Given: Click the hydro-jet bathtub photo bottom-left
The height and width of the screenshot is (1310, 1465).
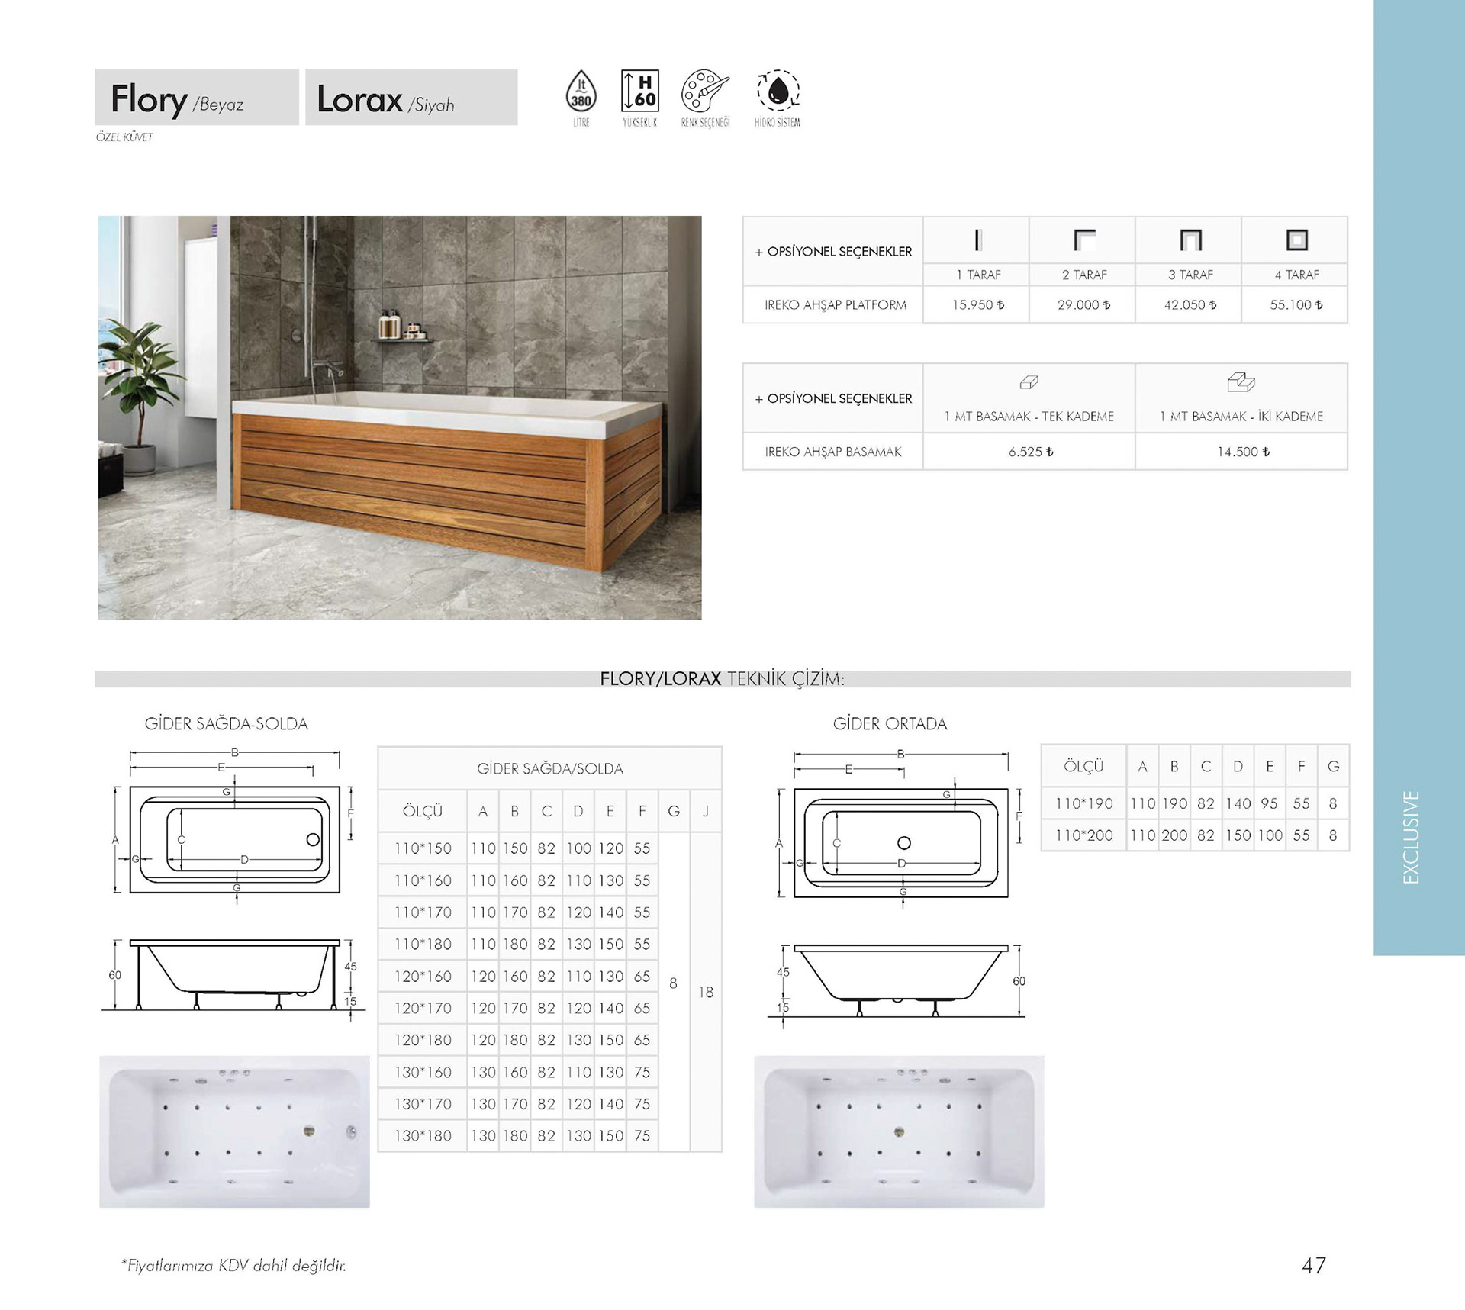Looking at the screenshot, I should [x=234, y=1131].
